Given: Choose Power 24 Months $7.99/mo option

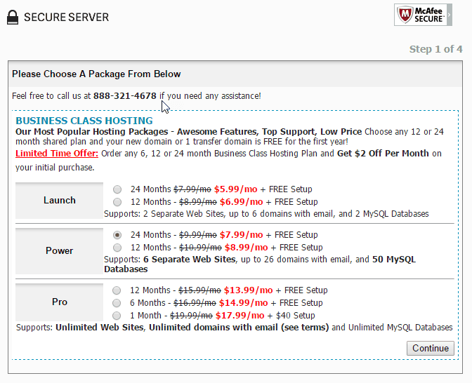Looking at the screenshot, I should (x=117, y=235).
